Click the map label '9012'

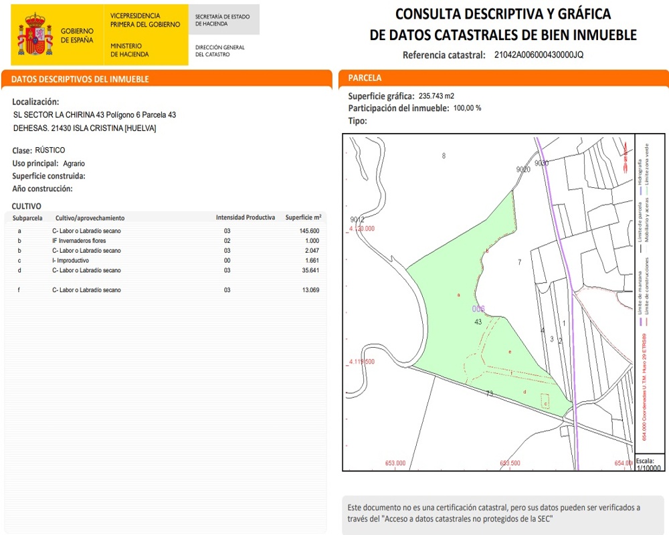[357, 219]
